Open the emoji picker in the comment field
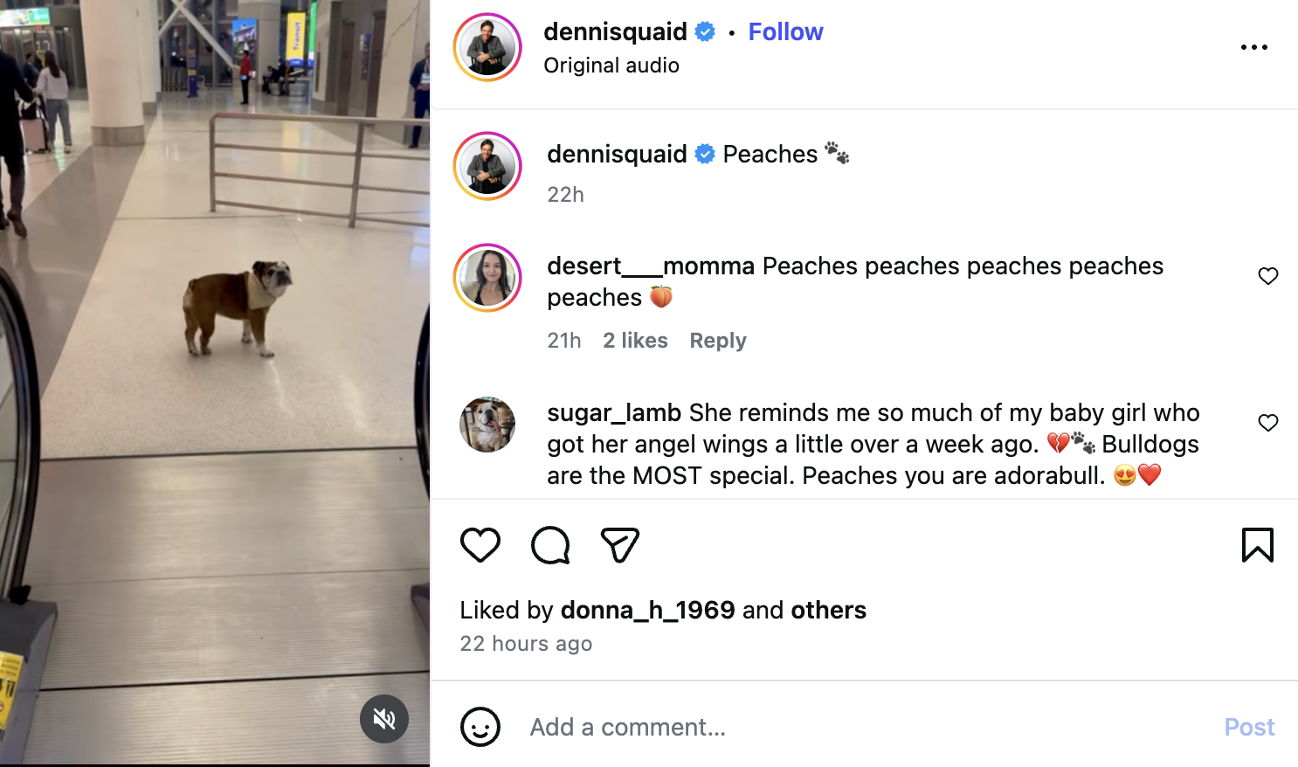Image resolution: width=1298 pixels, height=767 pixels. pyautogui.click(x=480, y=726)
